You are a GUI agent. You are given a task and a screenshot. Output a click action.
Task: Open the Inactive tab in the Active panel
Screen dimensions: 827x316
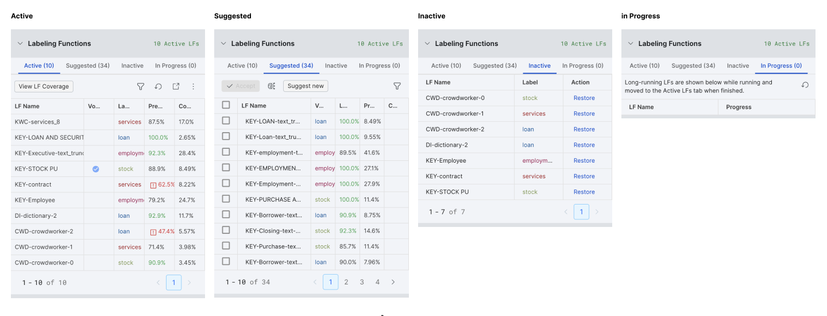133,65
